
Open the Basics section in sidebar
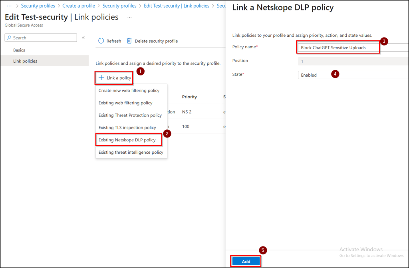[x=19, y=50]
